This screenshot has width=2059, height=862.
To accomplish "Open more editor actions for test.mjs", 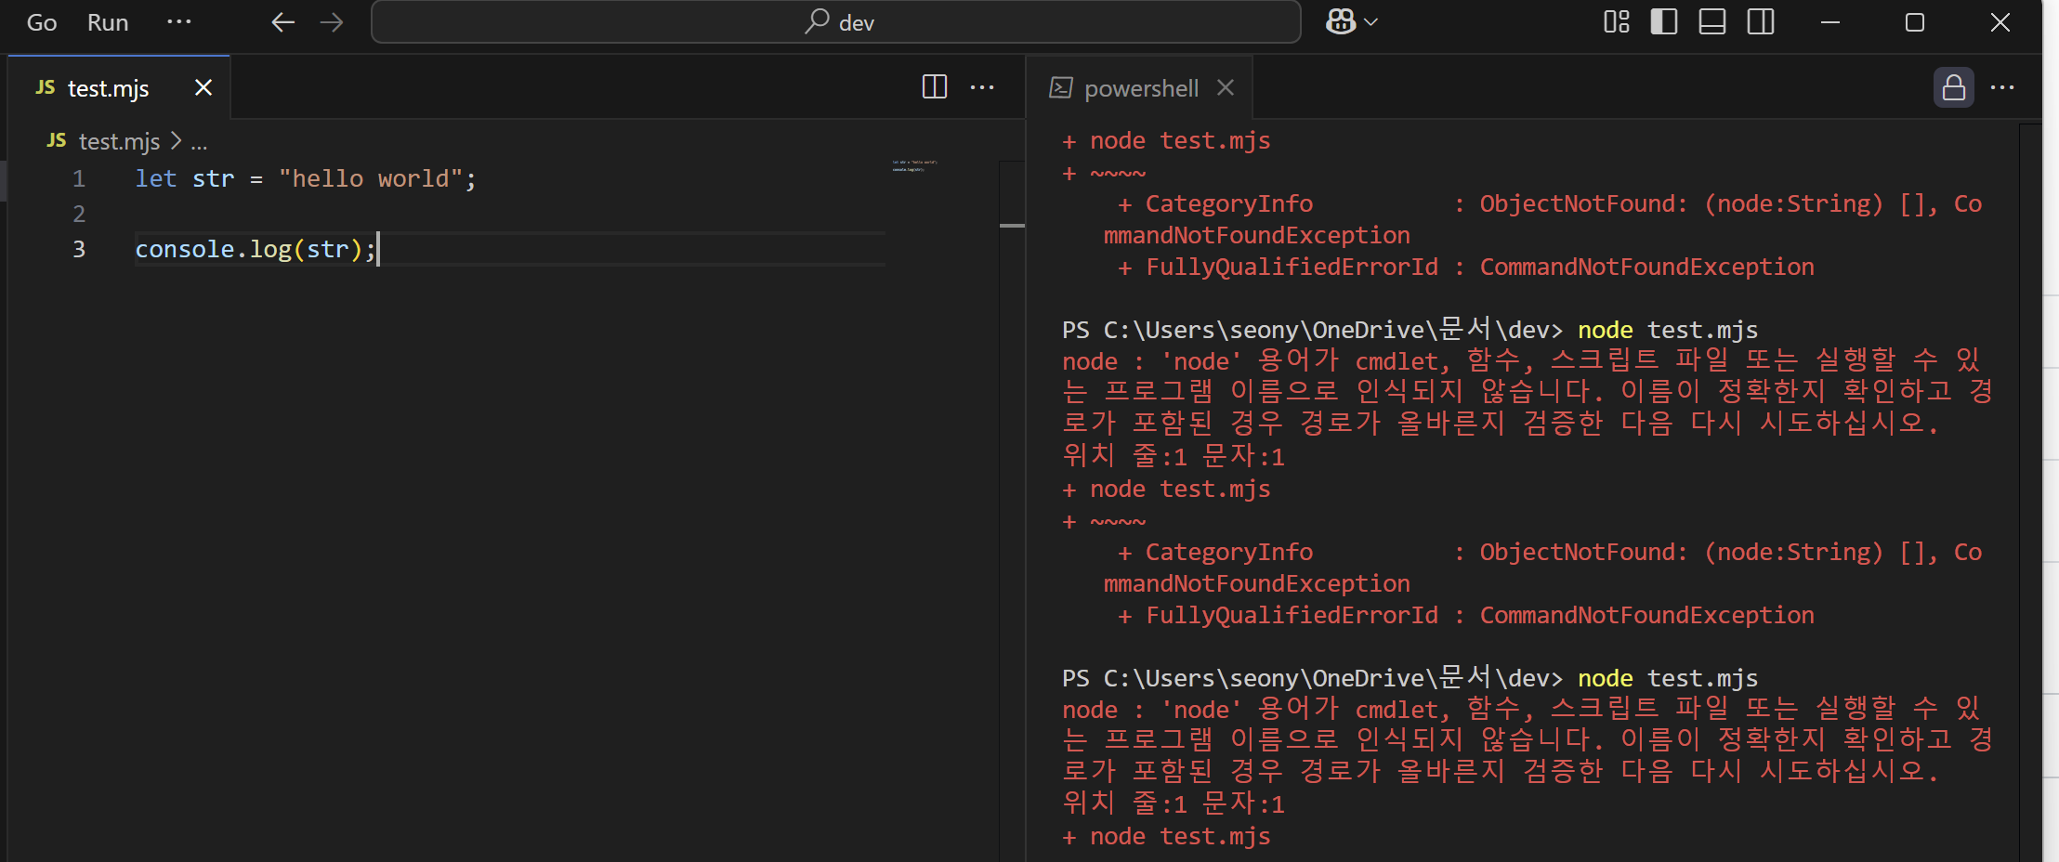I will pyautogui.click(x=982, y=87).
